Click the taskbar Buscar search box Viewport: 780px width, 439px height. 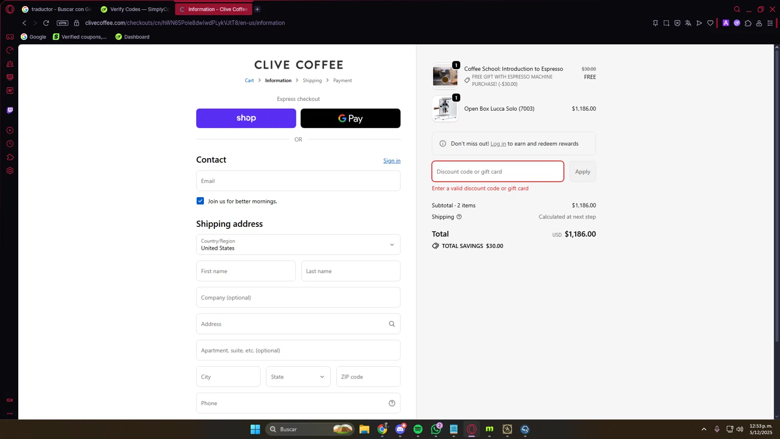[310, 429]
